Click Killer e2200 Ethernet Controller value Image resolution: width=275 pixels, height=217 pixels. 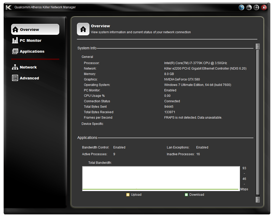(x=205, y=68)
